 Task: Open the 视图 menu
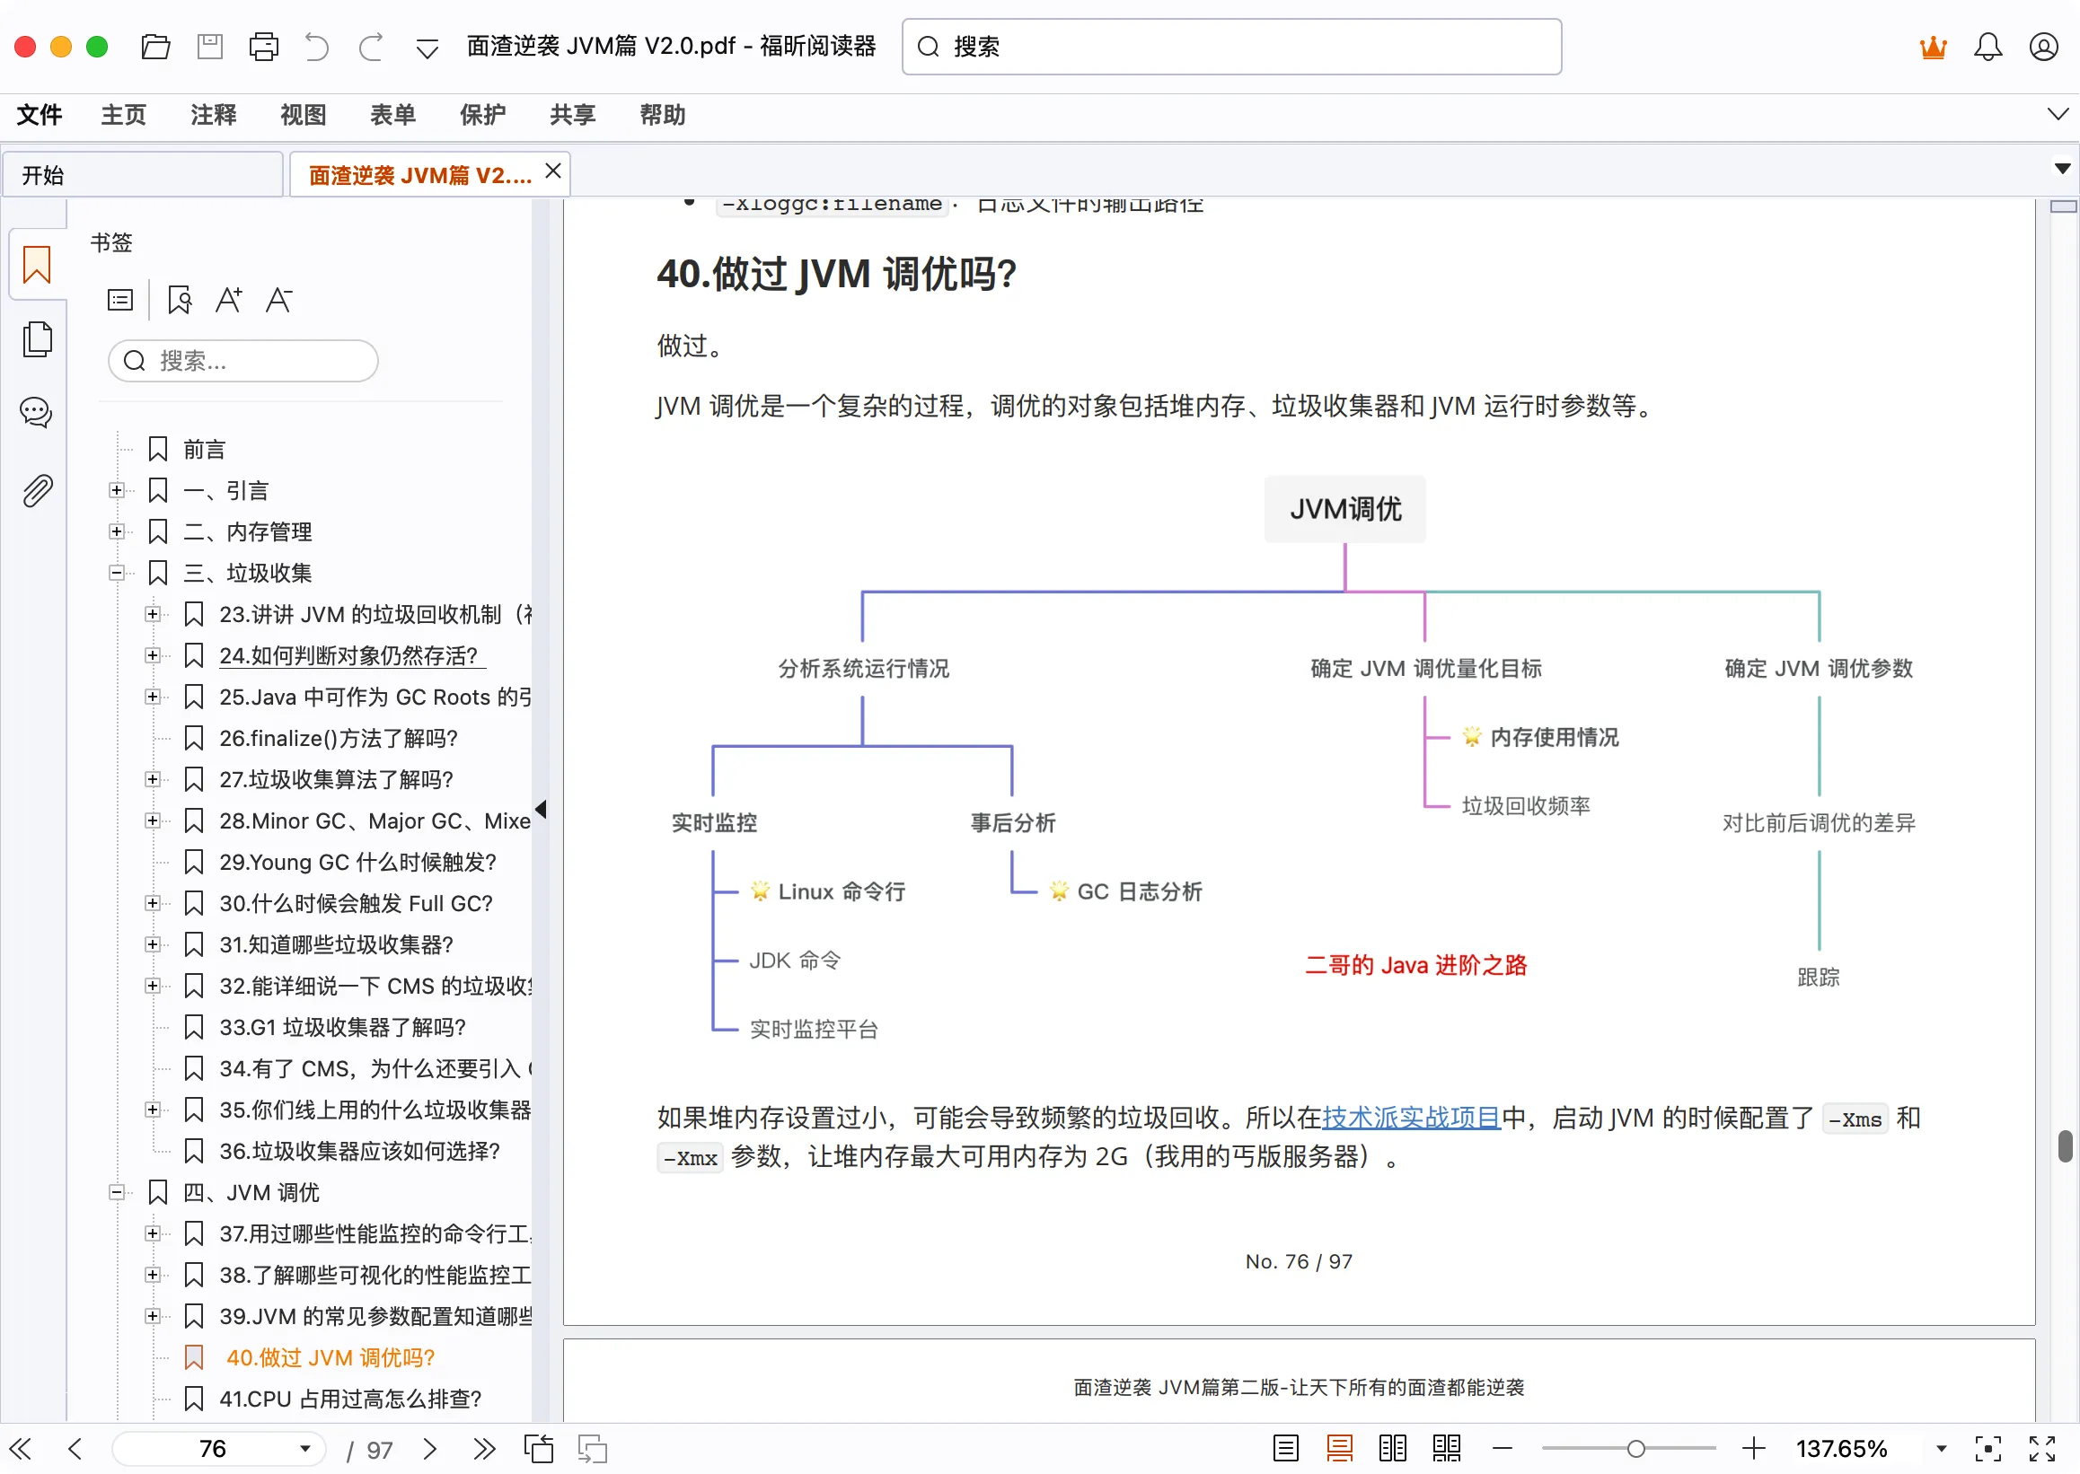coord(303,115)
